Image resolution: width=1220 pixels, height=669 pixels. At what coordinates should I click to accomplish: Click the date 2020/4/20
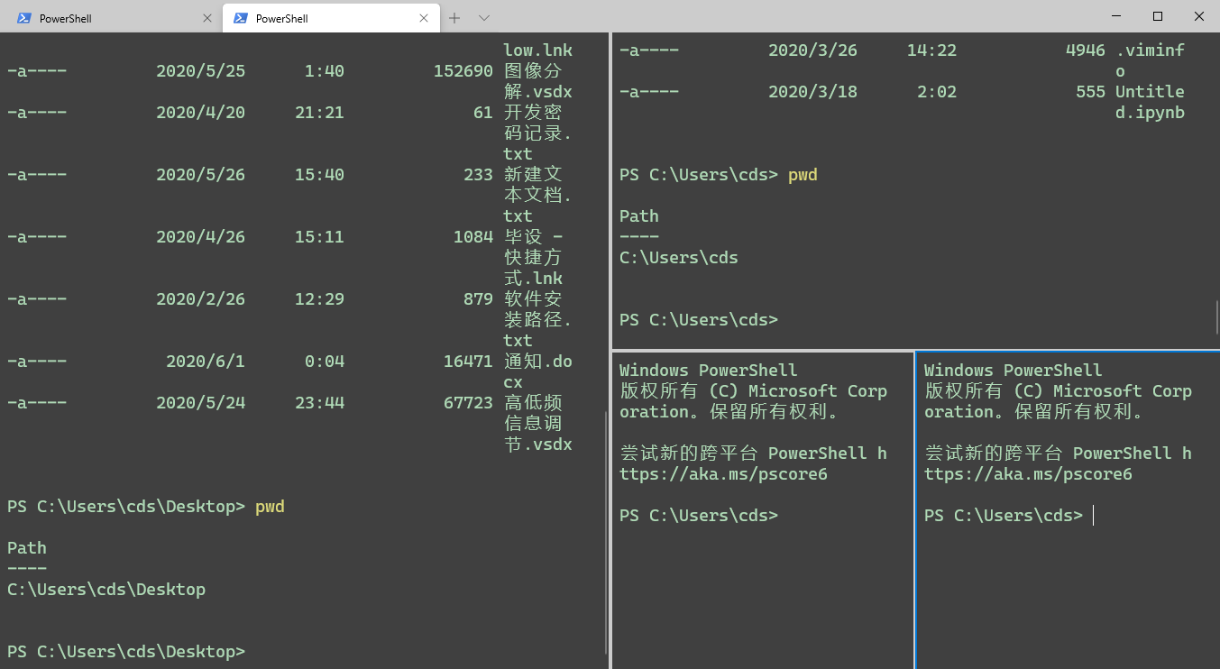200,113
